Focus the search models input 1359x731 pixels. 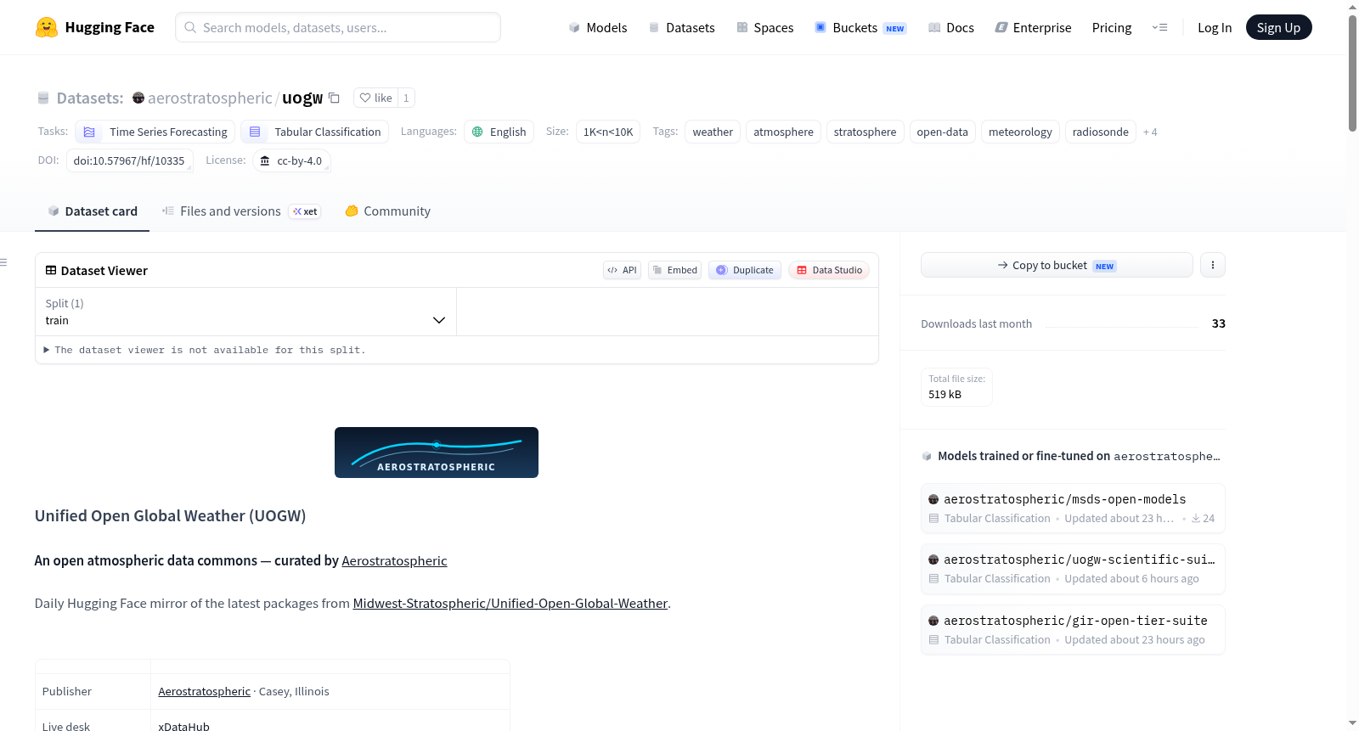(338, 27)
